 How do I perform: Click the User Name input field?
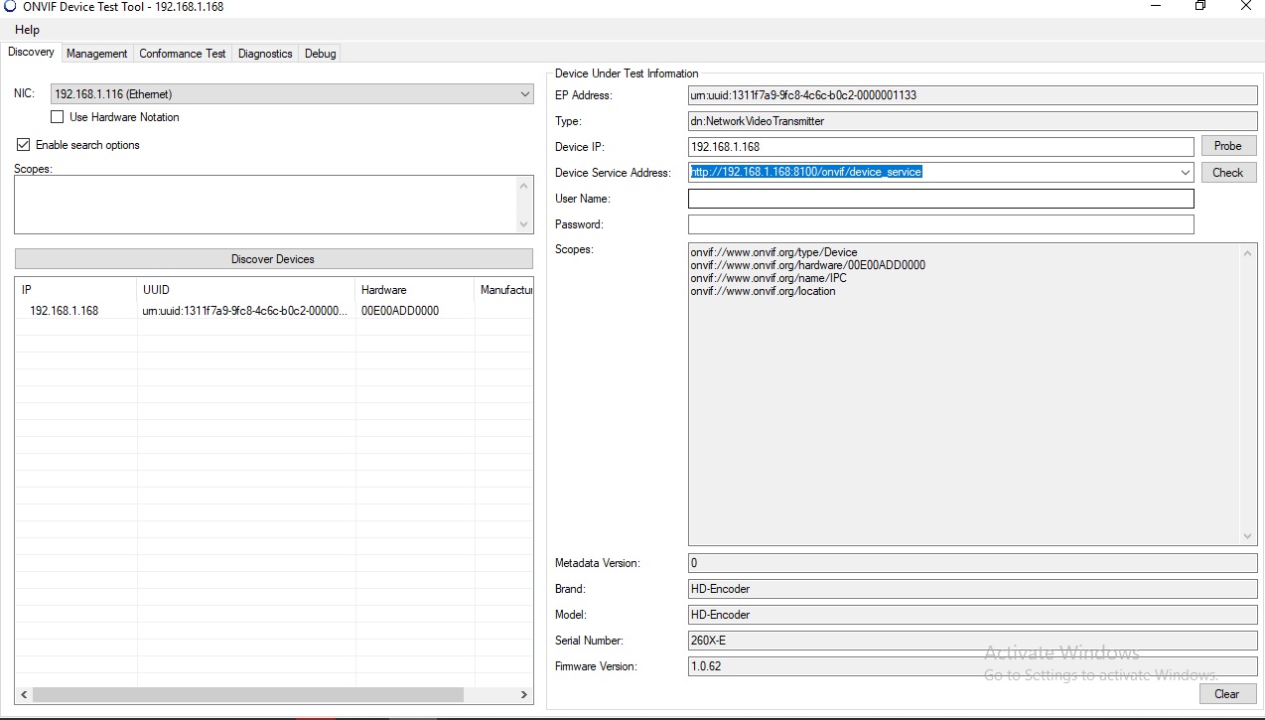(x=940, y=199)
